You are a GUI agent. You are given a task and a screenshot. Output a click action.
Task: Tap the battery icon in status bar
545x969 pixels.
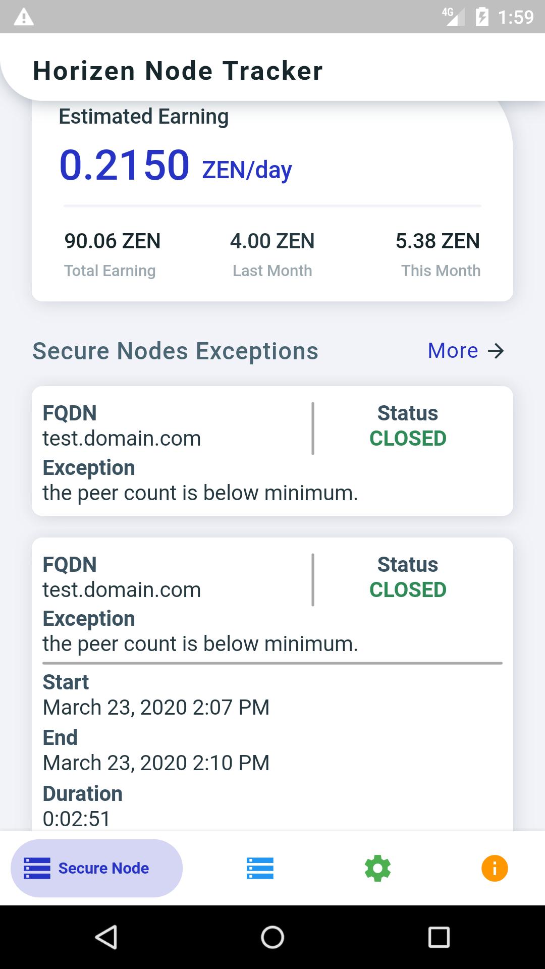[x=482, y=18]
